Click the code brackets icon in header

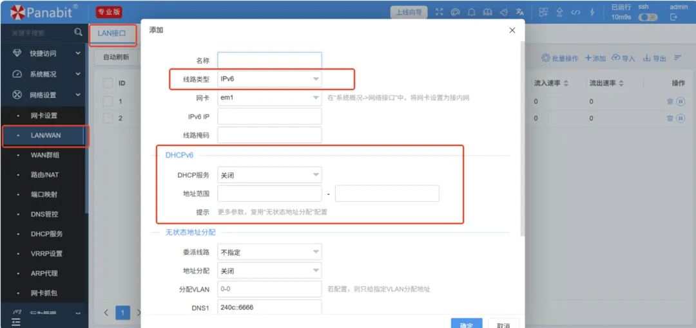point(575,12)
